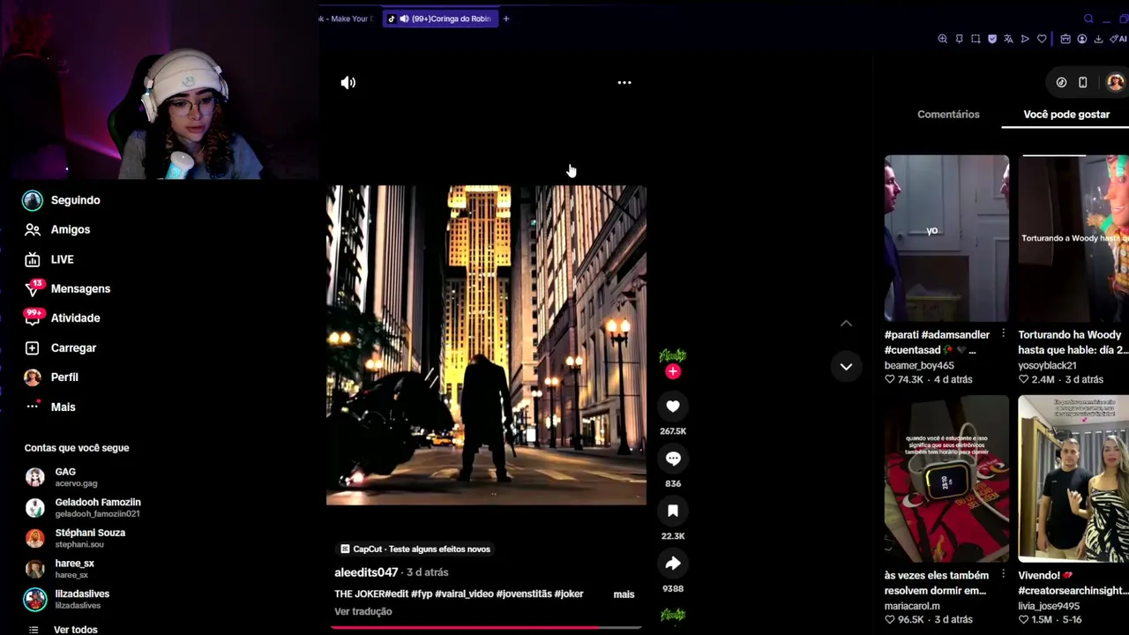Switch to the Coringa do Robin browser tab
The width and height of the screenshot is (1129, 635).
pyautogui.click(x=441, y=19)
